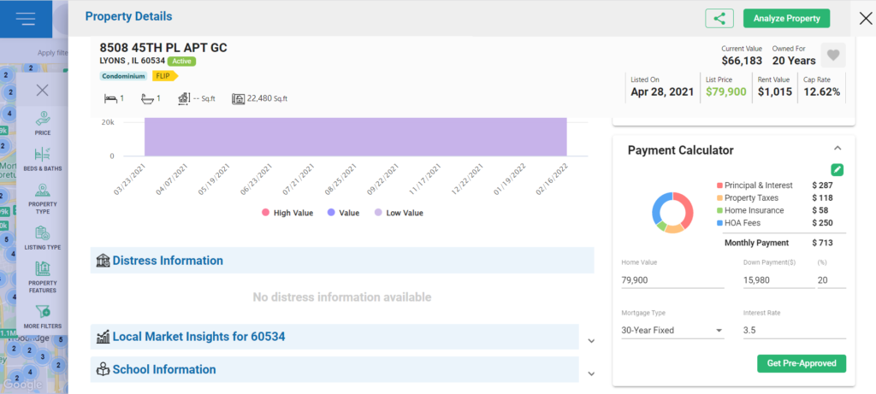The height and width of the screenshot is (394, 876).
Task: Click the share icon button
Action: [719, 19]
